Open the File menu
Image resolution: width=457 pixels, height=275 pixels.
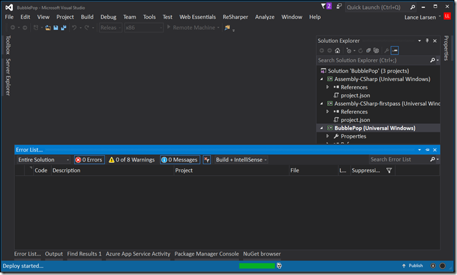coord(9,17)
